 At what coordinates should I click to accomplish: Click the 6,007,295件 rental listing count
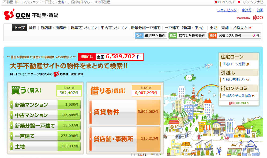[146, 93]
